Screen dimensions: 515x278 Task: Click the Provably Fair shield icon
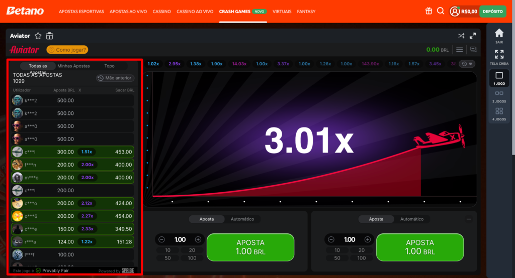click(38, 271)
